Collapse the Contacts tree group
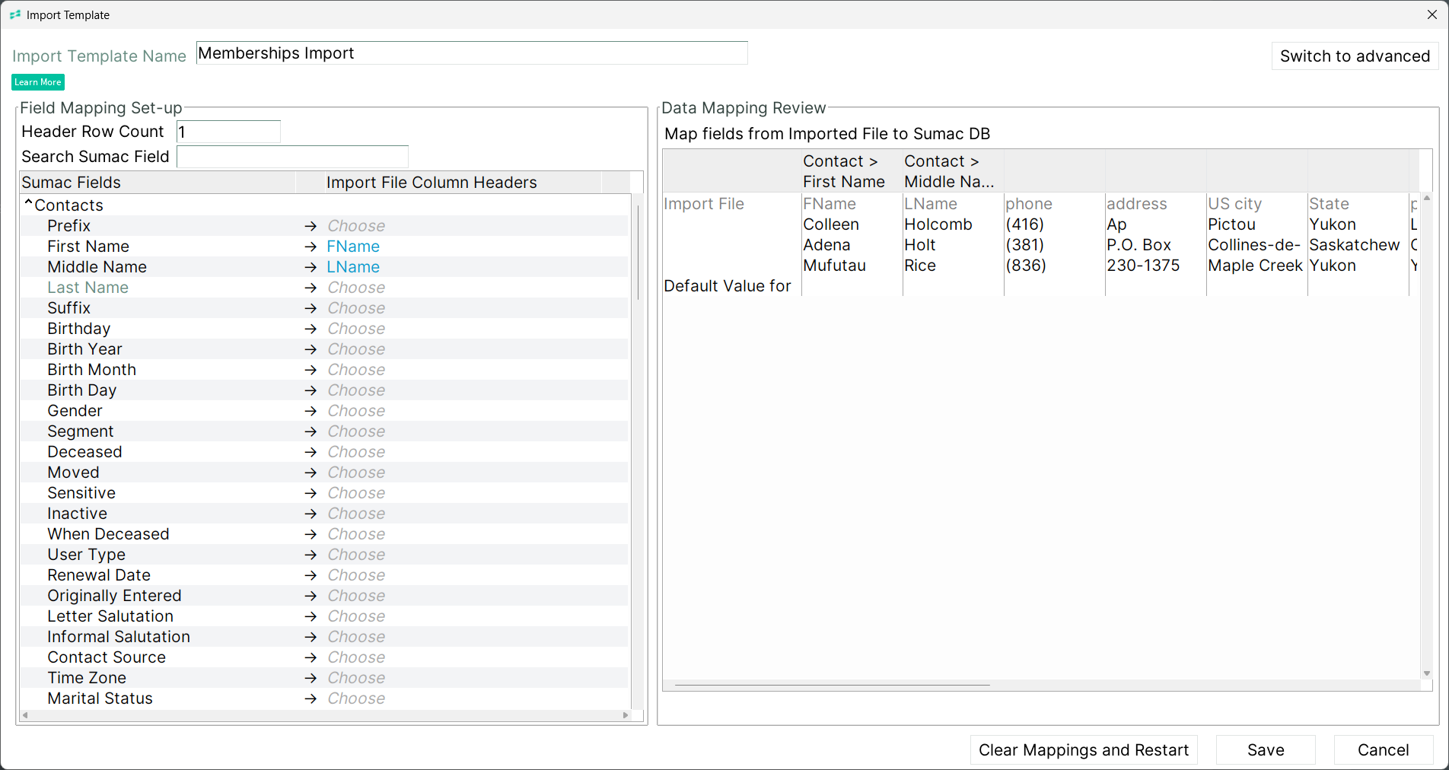 [x=28, y=204]
